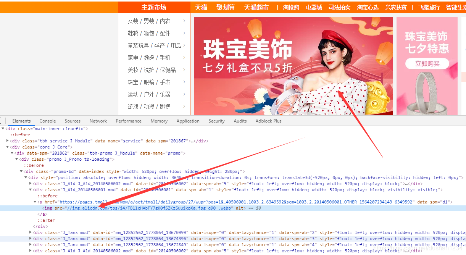Expand the tbh-service J_Module div node
The width and height of the screenshot is (466, 255).
pyautogui.click(x=8, y=141)
